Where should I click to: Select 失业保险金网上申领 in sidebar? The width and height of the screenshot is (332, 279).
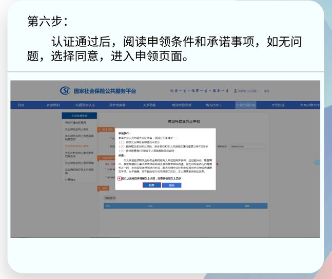pos(76,129)
